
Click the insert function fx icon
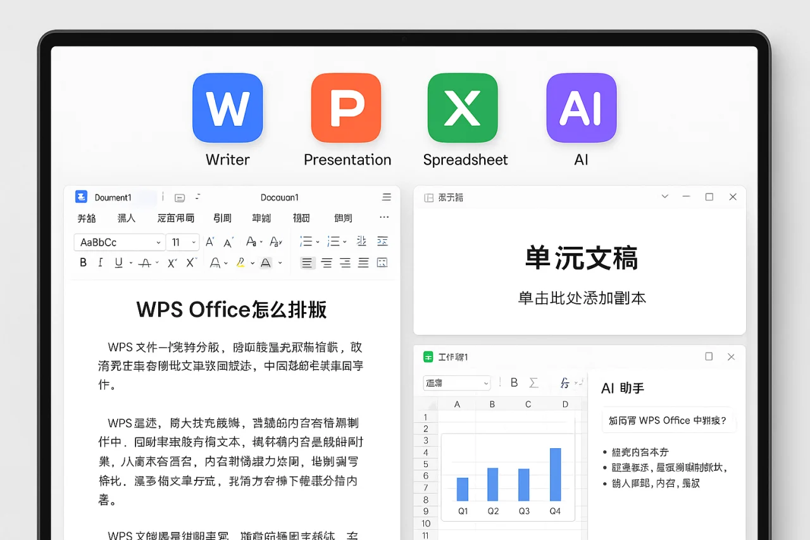point(564,383)
